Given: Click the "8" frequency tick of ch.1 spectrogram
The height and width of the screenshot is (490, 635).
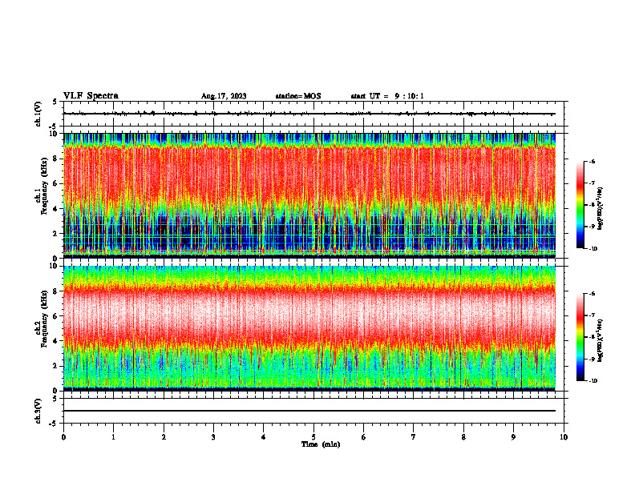Looking at the screenshot, I should (57, 159).
